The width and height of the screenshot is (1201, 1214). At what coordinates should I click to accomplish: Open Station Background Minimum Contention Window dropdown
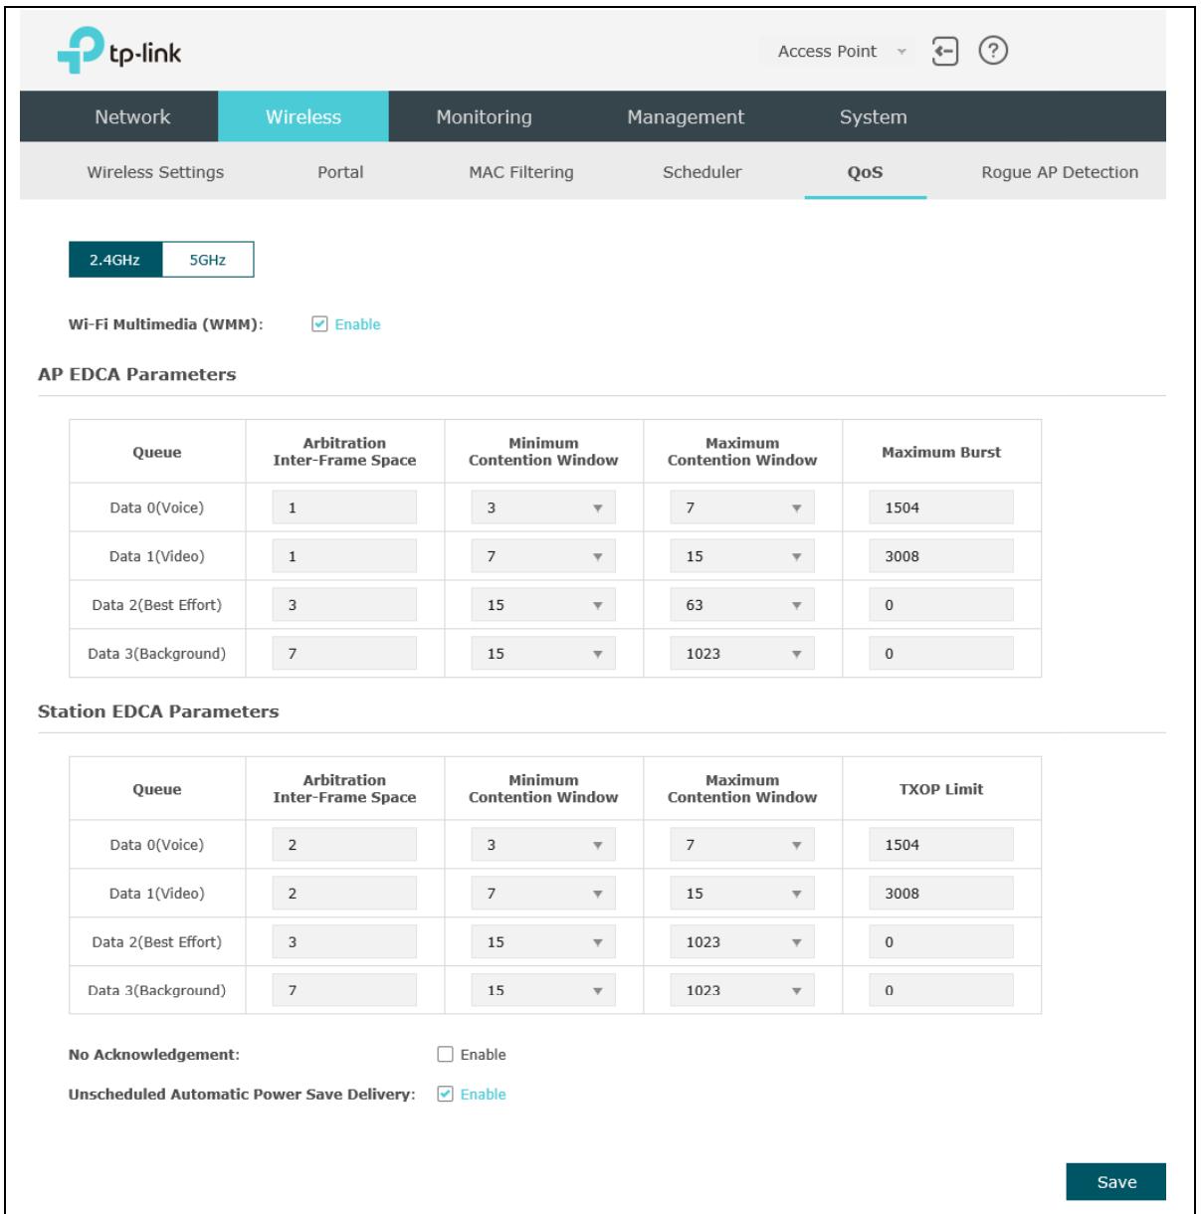543,991
